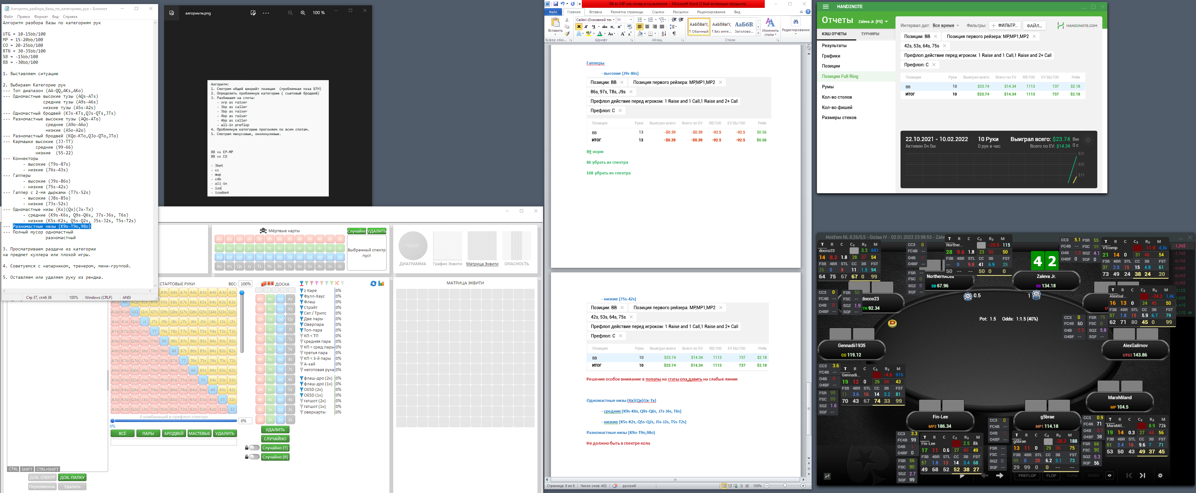The width and height of the screenshot is (1196, 493).
Task: Zoom out in Photos viewer
Action: 290,13
